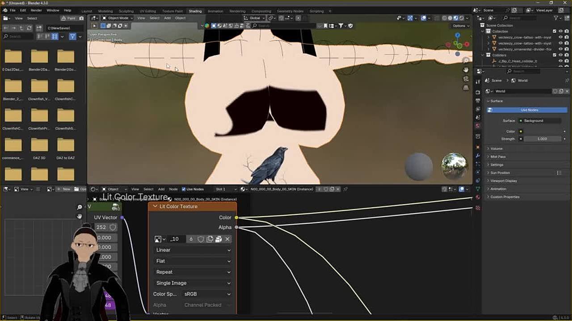The height and width of the screenshot is (321, 572).
Task: Click the refresh icon in the file browser
Action: (29, 28)
